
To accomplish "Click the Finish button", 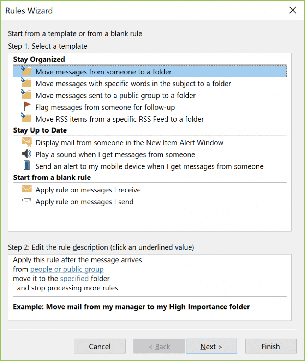I will [270, 346].
